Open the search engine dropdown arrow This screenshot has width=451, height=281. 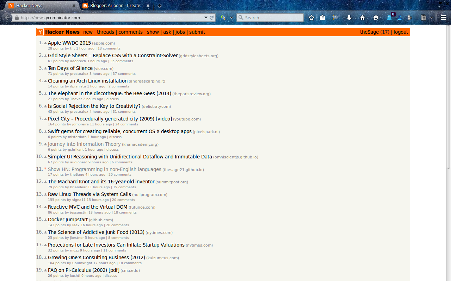pyautogui.click(x=231, y=18)
